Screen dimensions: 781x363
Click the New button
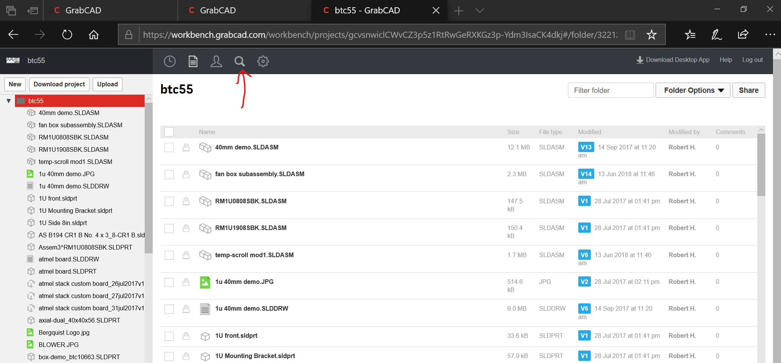point(15,84)
